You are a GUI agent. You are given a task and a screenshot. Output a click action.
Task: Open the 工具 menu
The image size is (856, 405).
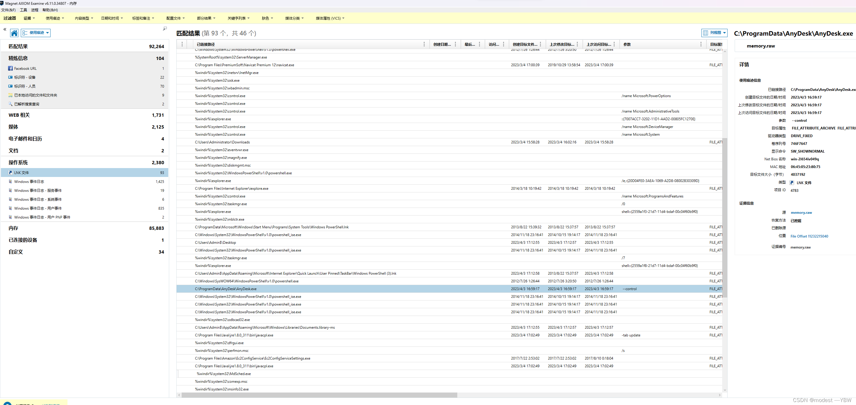tap(23, 10)
